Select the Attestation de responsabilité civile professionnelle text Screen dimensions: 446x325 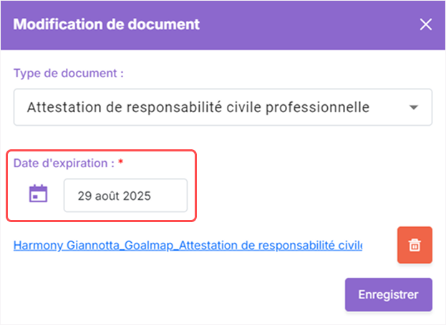click(x=198, y=108)
